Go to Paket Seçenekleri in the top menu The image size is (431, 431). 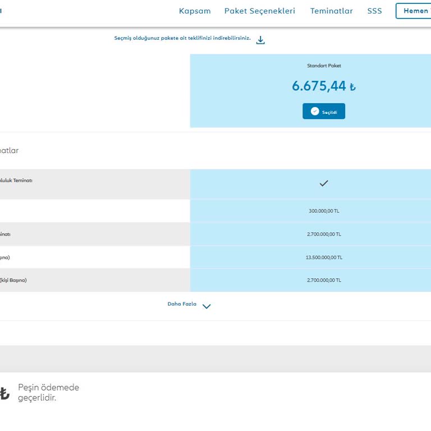(x=259, y=11)
